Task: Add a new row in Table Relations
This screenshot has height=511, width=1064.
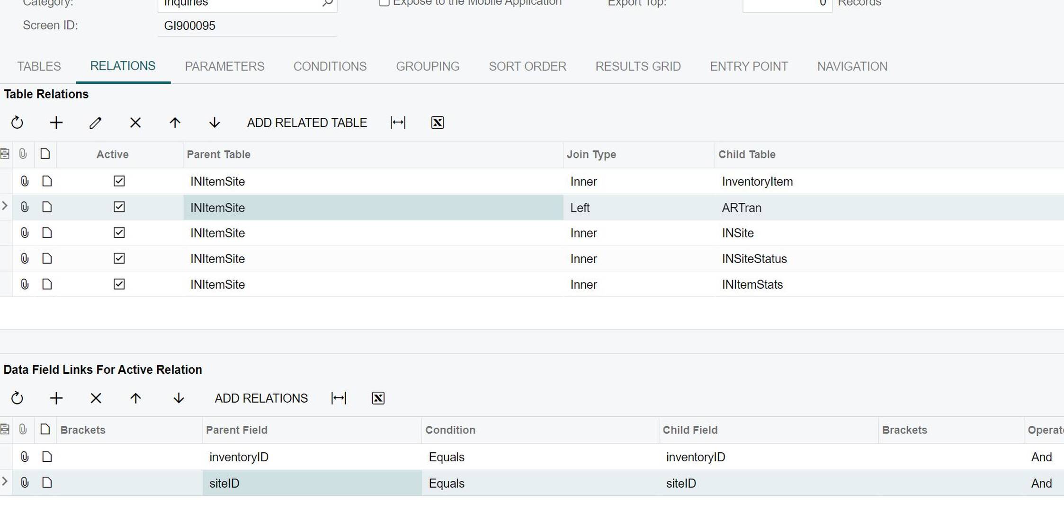Action: [56, 123]
